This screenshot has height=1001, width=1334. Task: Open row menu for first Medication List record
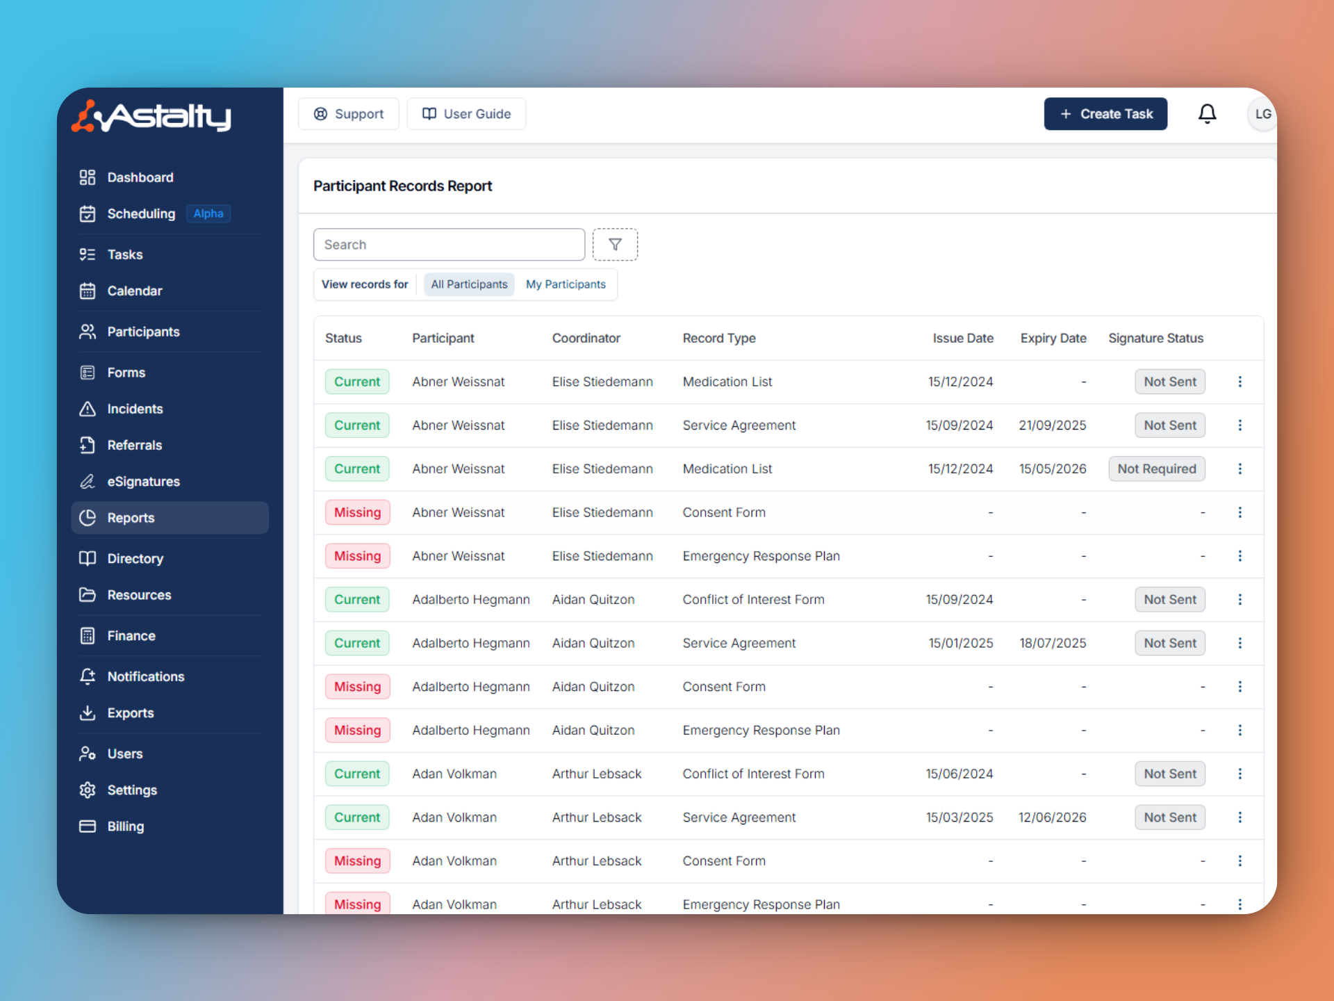pos(1240,382)
